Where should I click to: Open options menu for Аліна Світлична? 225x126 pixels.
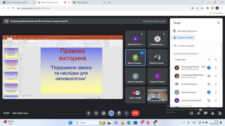point(216,84)
